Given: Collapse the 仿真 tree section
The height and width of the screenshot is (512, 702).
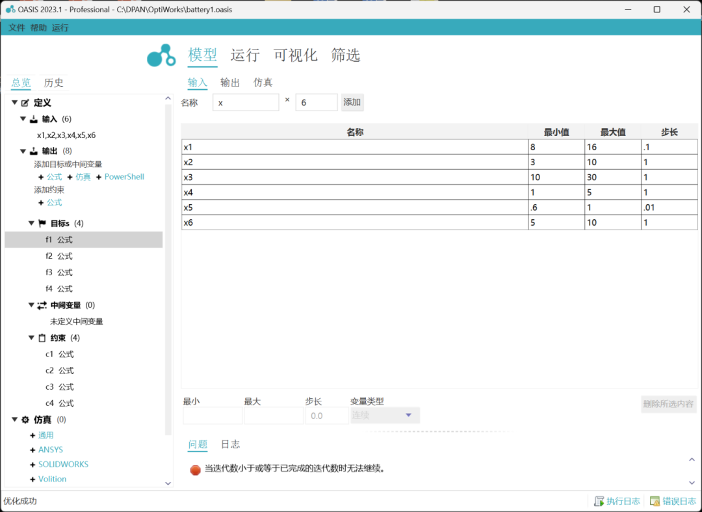Looking at the screenshot, I should pos(14,420).
